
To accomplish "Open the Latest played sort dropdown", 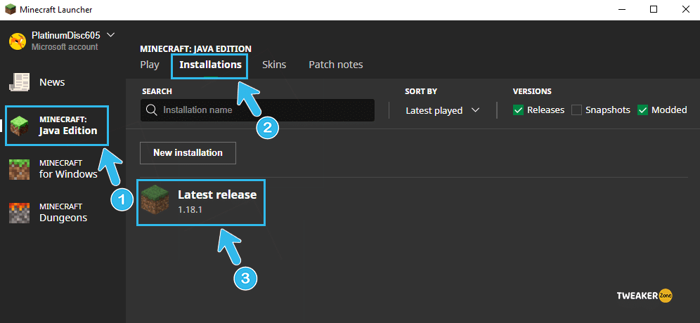I will coord(442,110).
